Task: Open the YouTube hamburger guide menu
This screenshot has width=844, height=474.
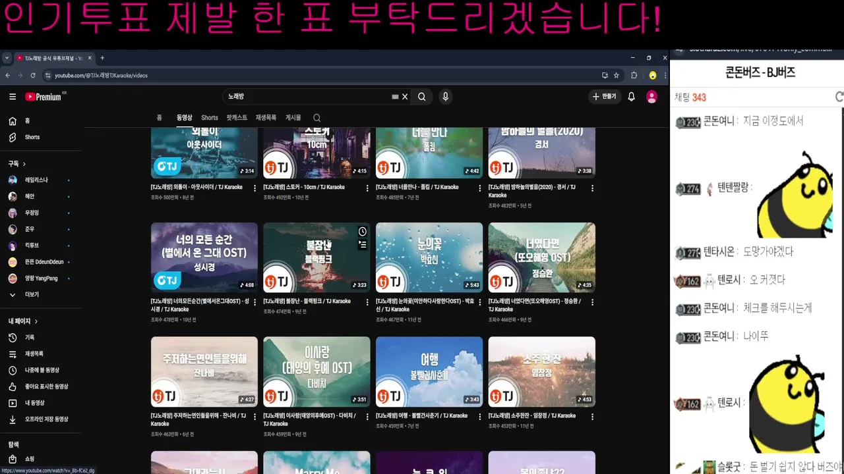Action: (x=12, y=97)
